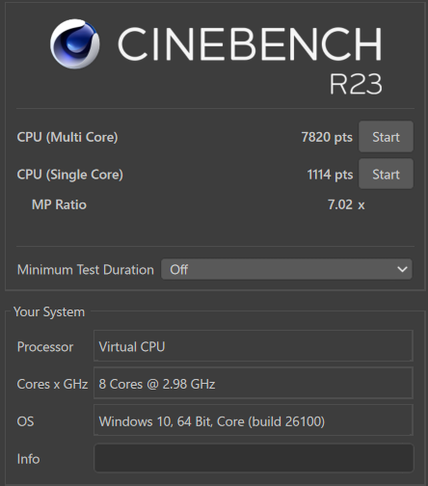Click the Cores x GHz field
Screen dimensions: 428x486
coord(254,383)
